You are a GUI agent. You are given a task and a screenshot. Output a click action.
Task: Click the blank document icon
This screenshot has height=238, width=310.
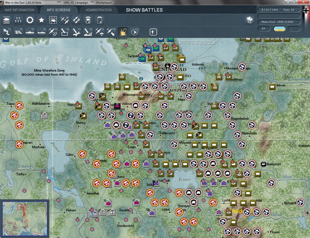click(x=100, y=20)
